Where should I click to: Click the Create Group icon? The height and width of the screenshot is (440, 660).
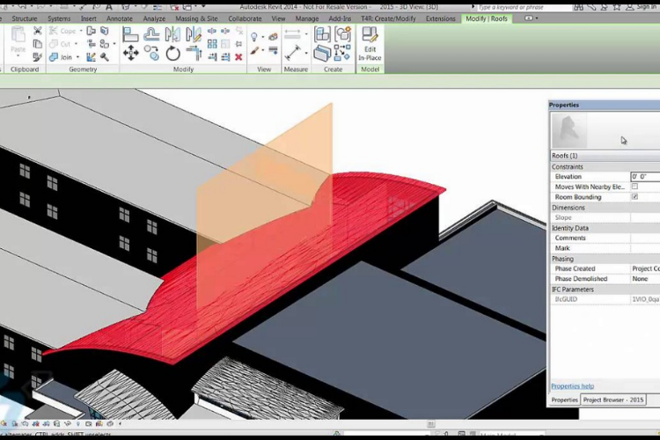(342, 34)
